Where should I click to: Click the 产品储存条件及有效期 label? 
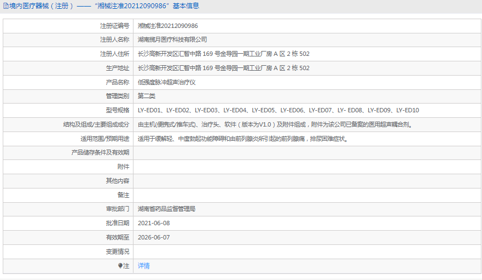[x=100, y=152]
